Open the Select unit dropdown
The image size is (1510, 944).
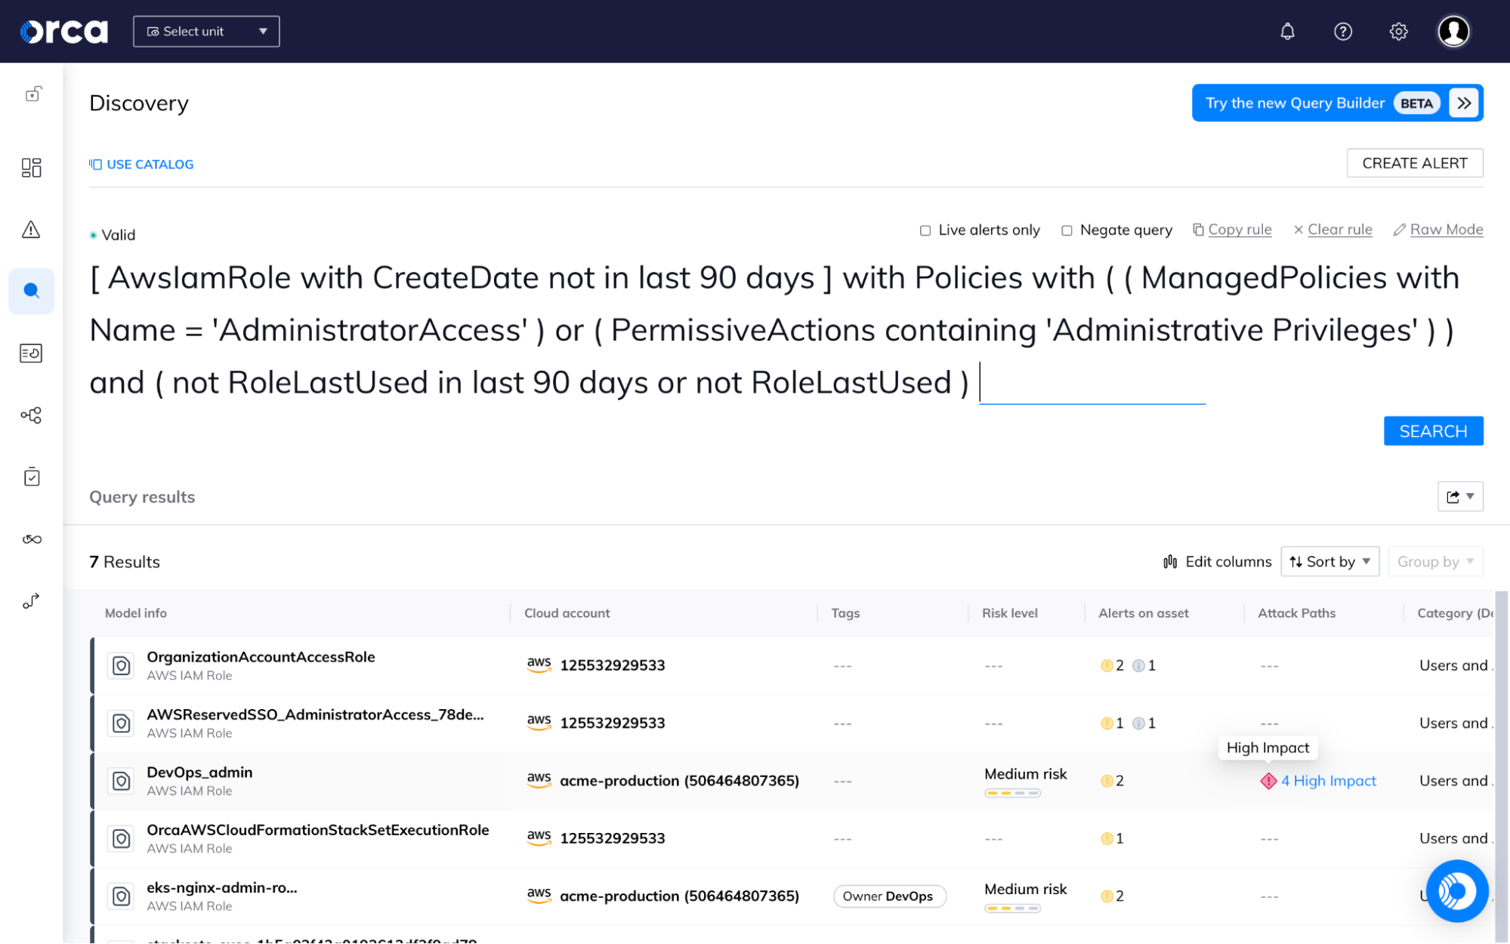tap(205, 31)
